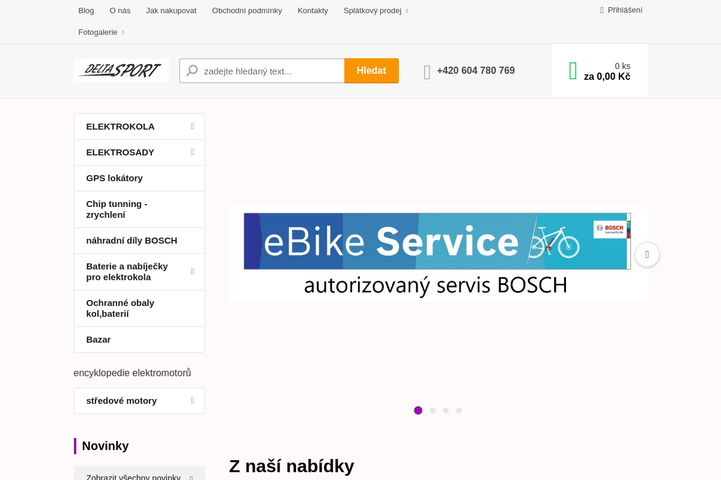Viewport: 721px width, 480px height.
Task: Click encyklopedie elektromotorů heading
Action: pos(132,373)
